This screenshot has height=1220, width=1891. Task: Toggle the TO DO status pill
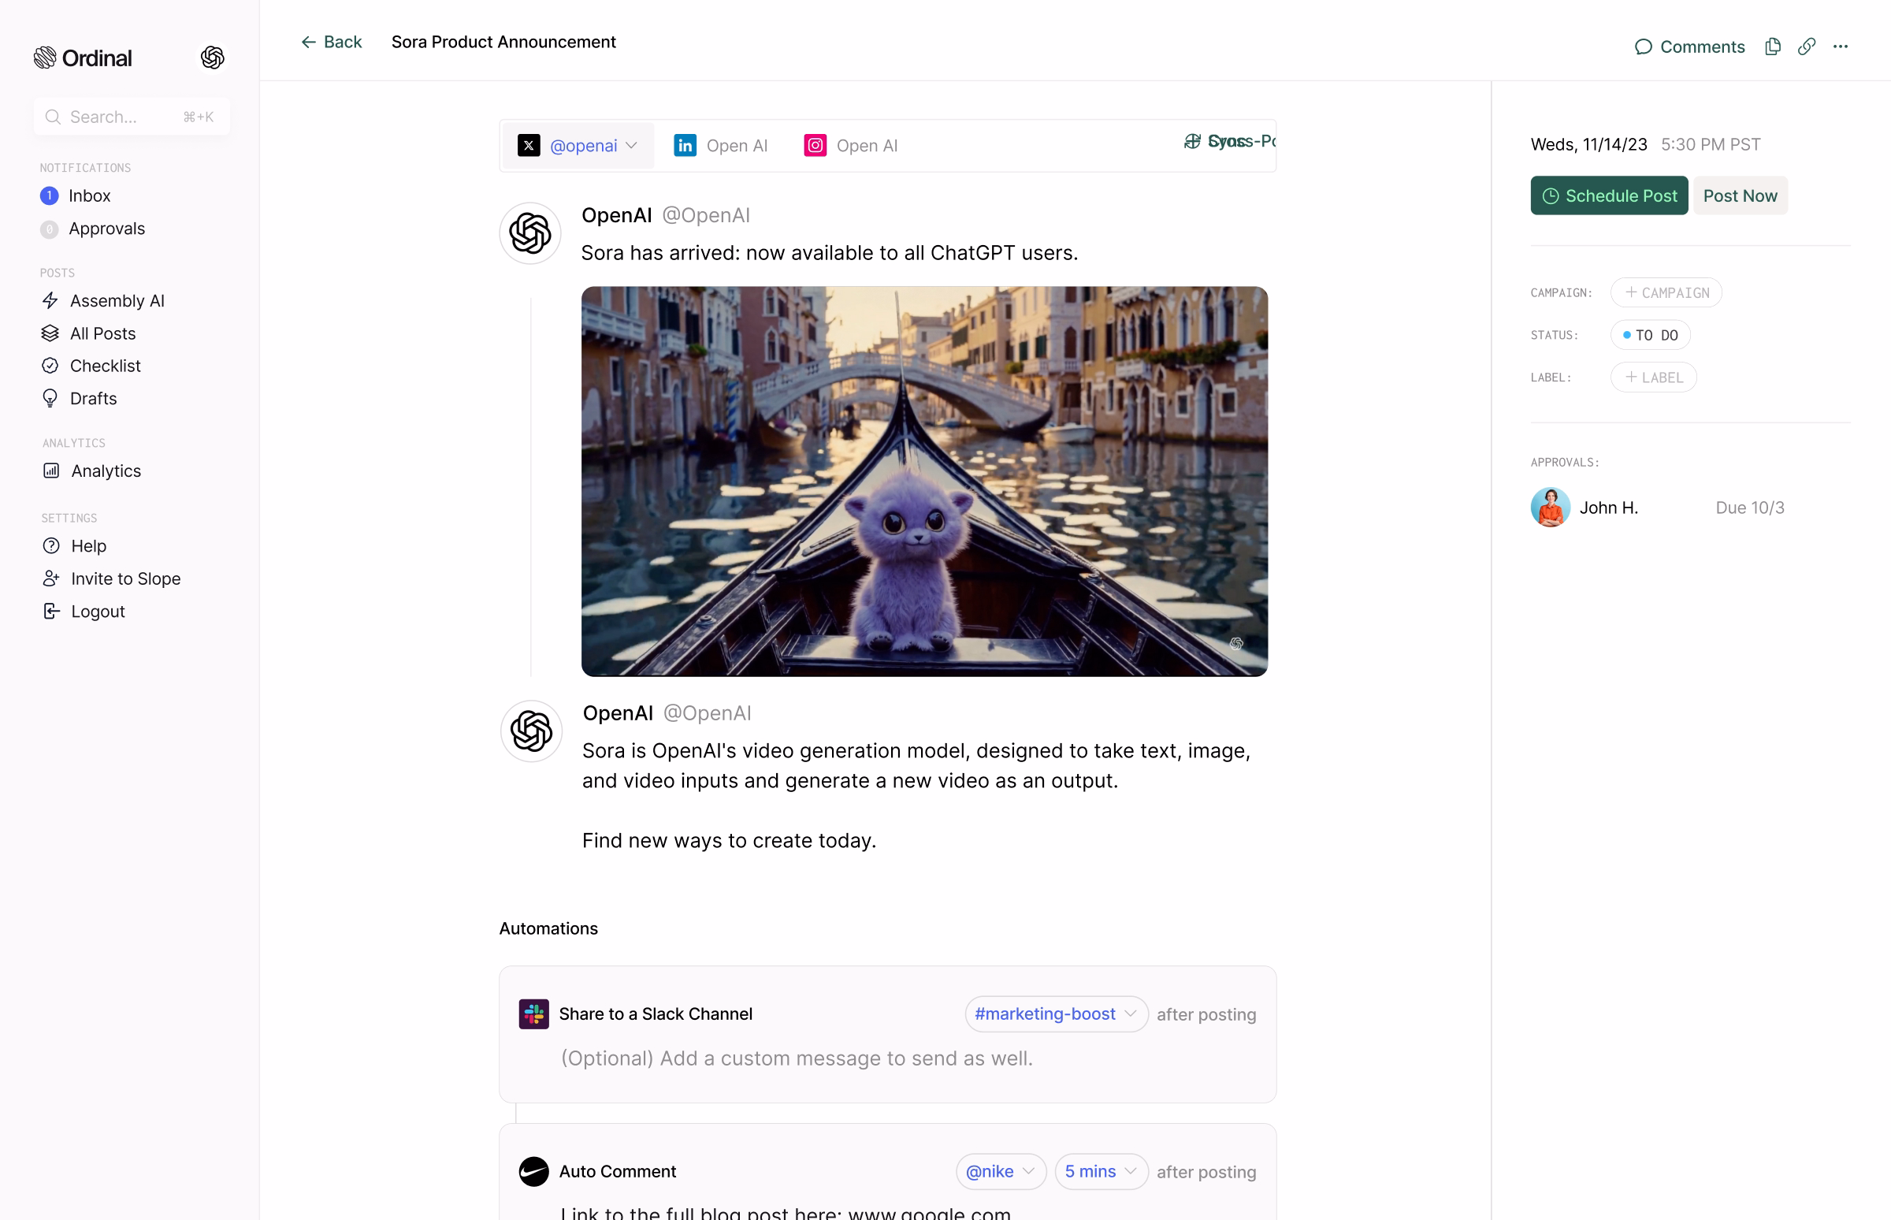tap(1650, 335)
